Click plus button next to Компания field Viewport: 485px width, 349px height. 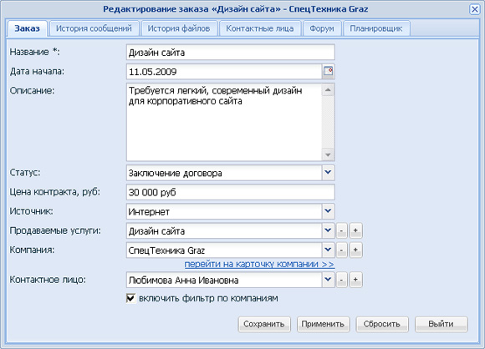point(355,250)
